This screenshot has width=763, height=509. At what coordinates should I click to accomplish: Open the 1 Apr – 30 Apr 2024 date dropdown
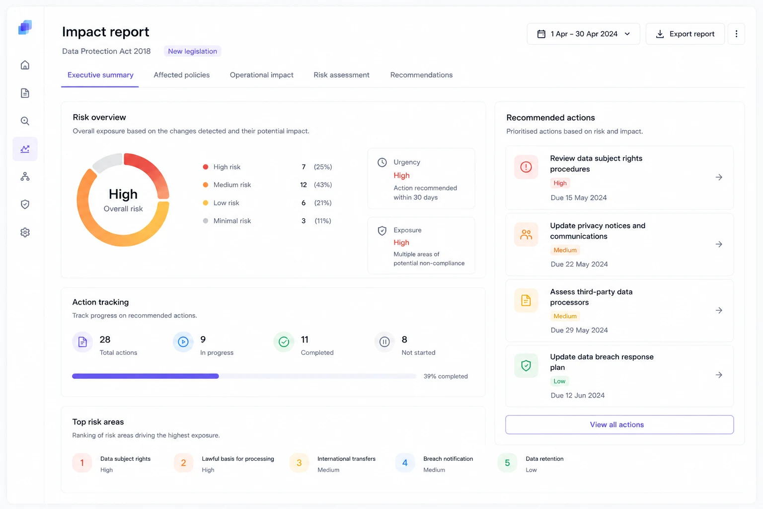click(583, 34)
